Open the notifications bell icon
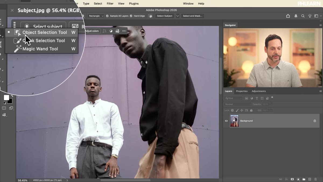 point(296,16)
